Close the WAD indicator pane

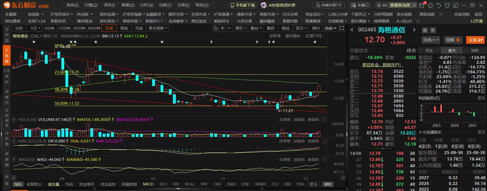pos(324,159)
